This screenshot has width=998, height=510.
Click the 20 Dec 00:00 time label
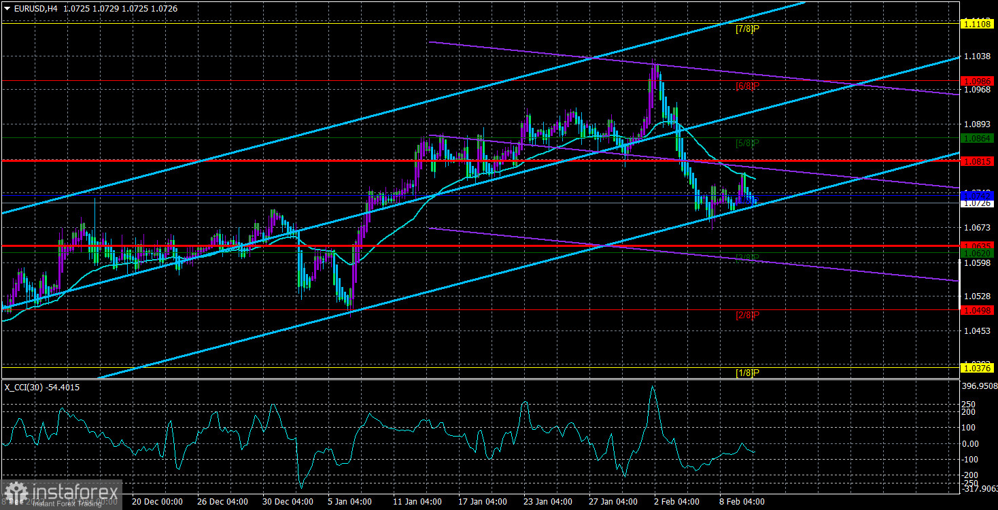pyautogui.click(x=158, y=502)
